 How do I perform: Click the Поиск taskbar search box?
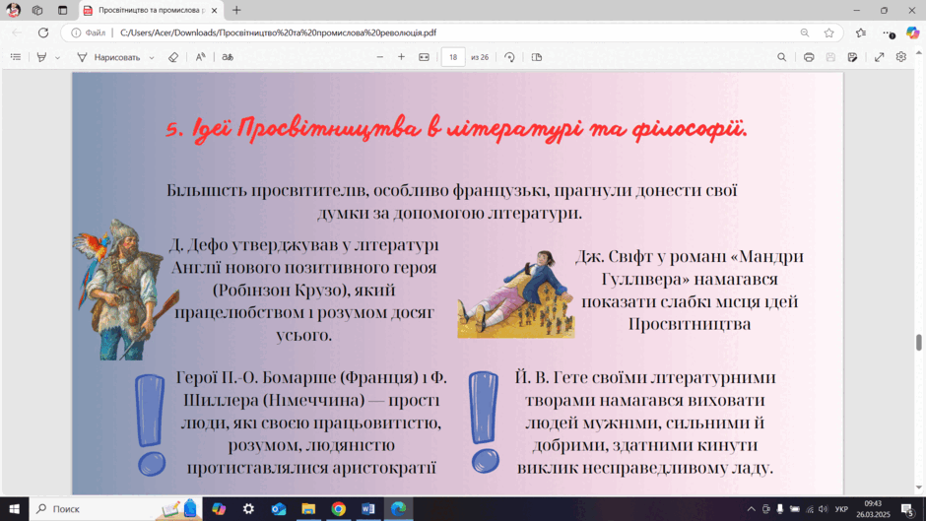tap(115, 508)
